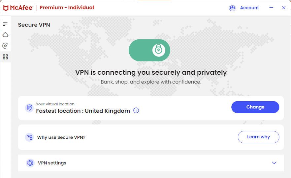The image size is (291, 178).
Task: Click the Why use Secure VPN? text
Action: pos(61,137)
